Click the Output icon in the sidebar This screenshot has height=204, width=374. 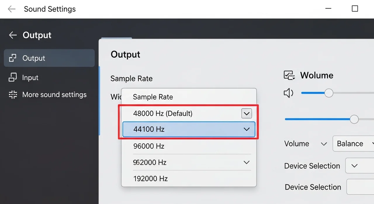[x=13, y=58]
